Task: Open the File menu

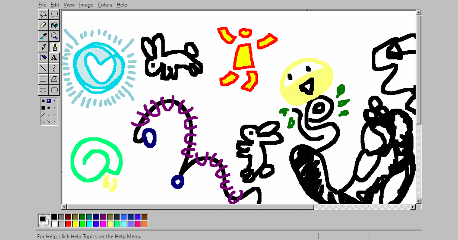Action: click(42, 5)
